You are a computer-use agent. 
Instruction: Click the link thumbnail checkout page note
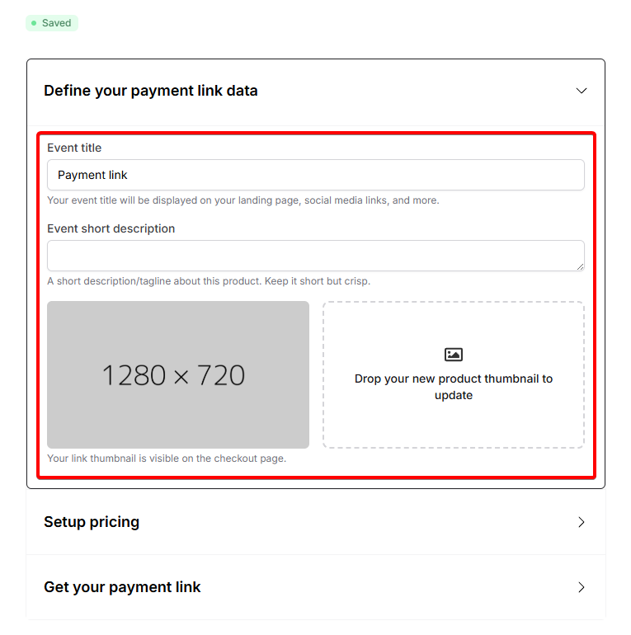pyautogui.click(x=167, y=459)
